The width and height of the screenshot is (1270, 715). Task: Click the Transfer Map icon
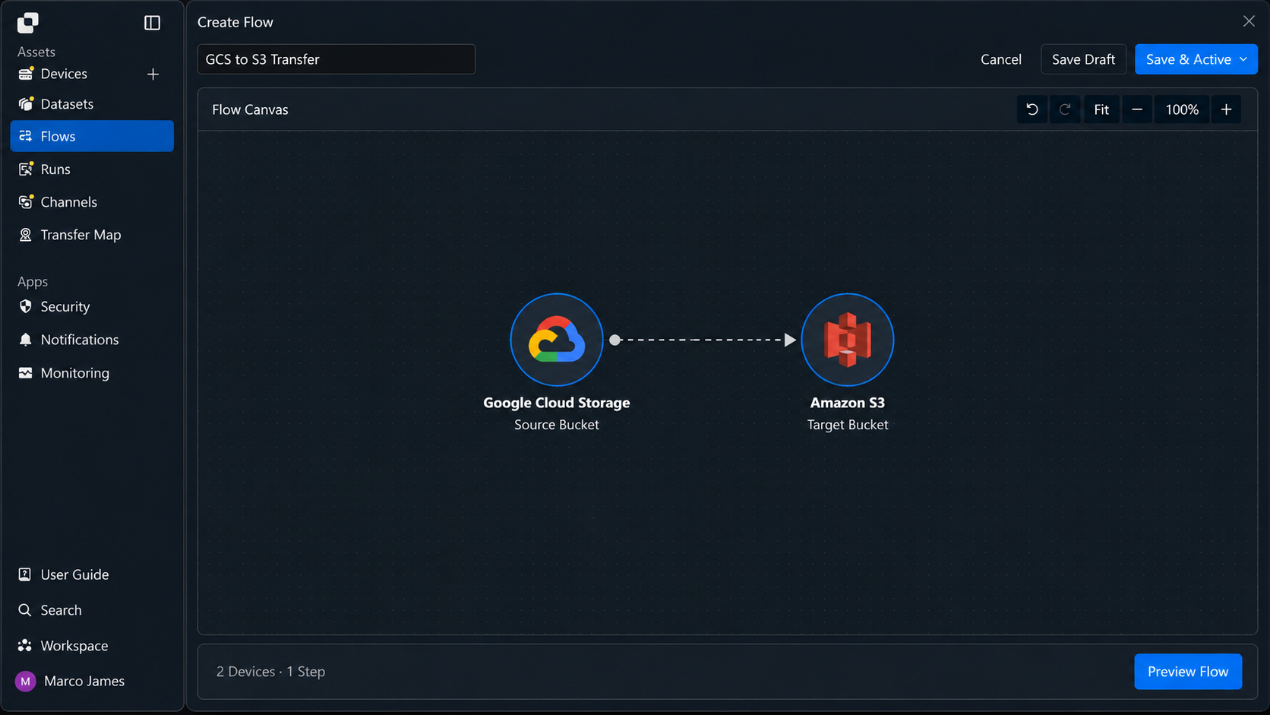[26, 235]
